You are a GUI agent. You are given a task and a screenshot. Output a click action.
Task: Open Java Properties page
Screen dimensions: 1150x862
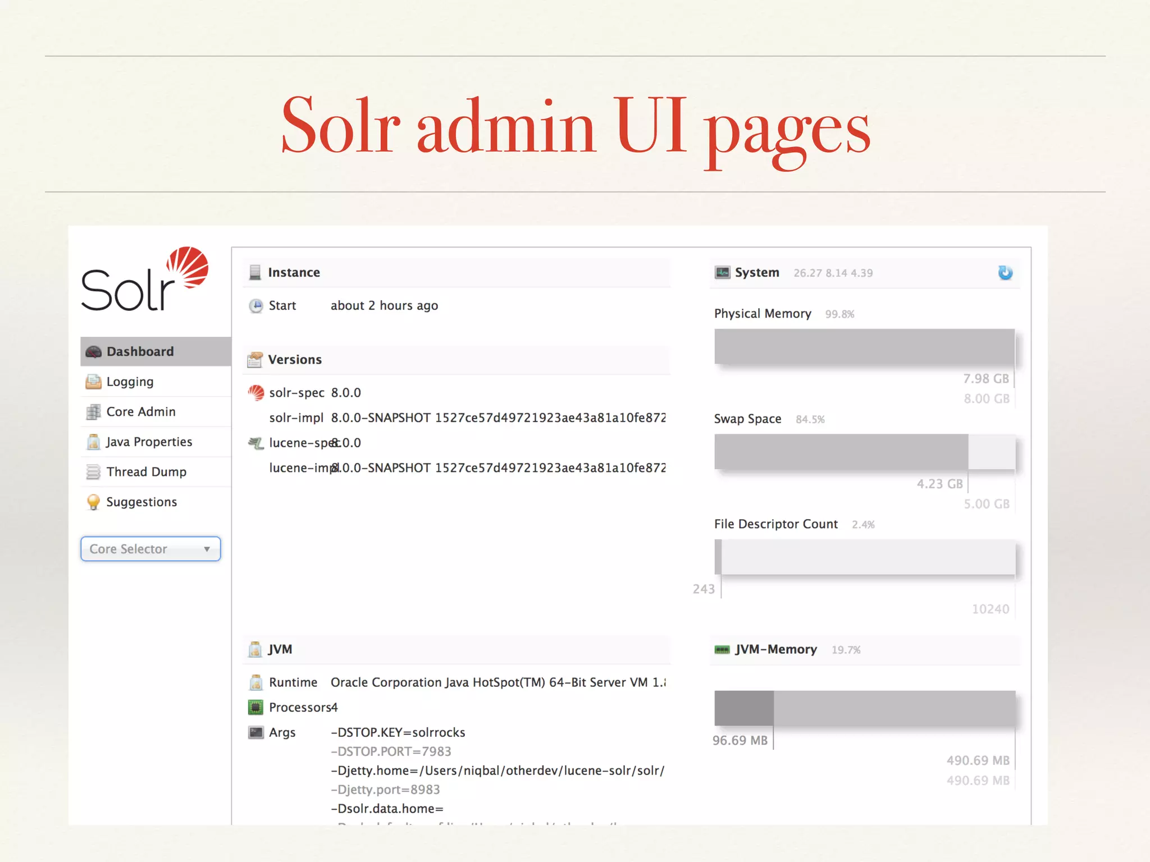(156, 442)
